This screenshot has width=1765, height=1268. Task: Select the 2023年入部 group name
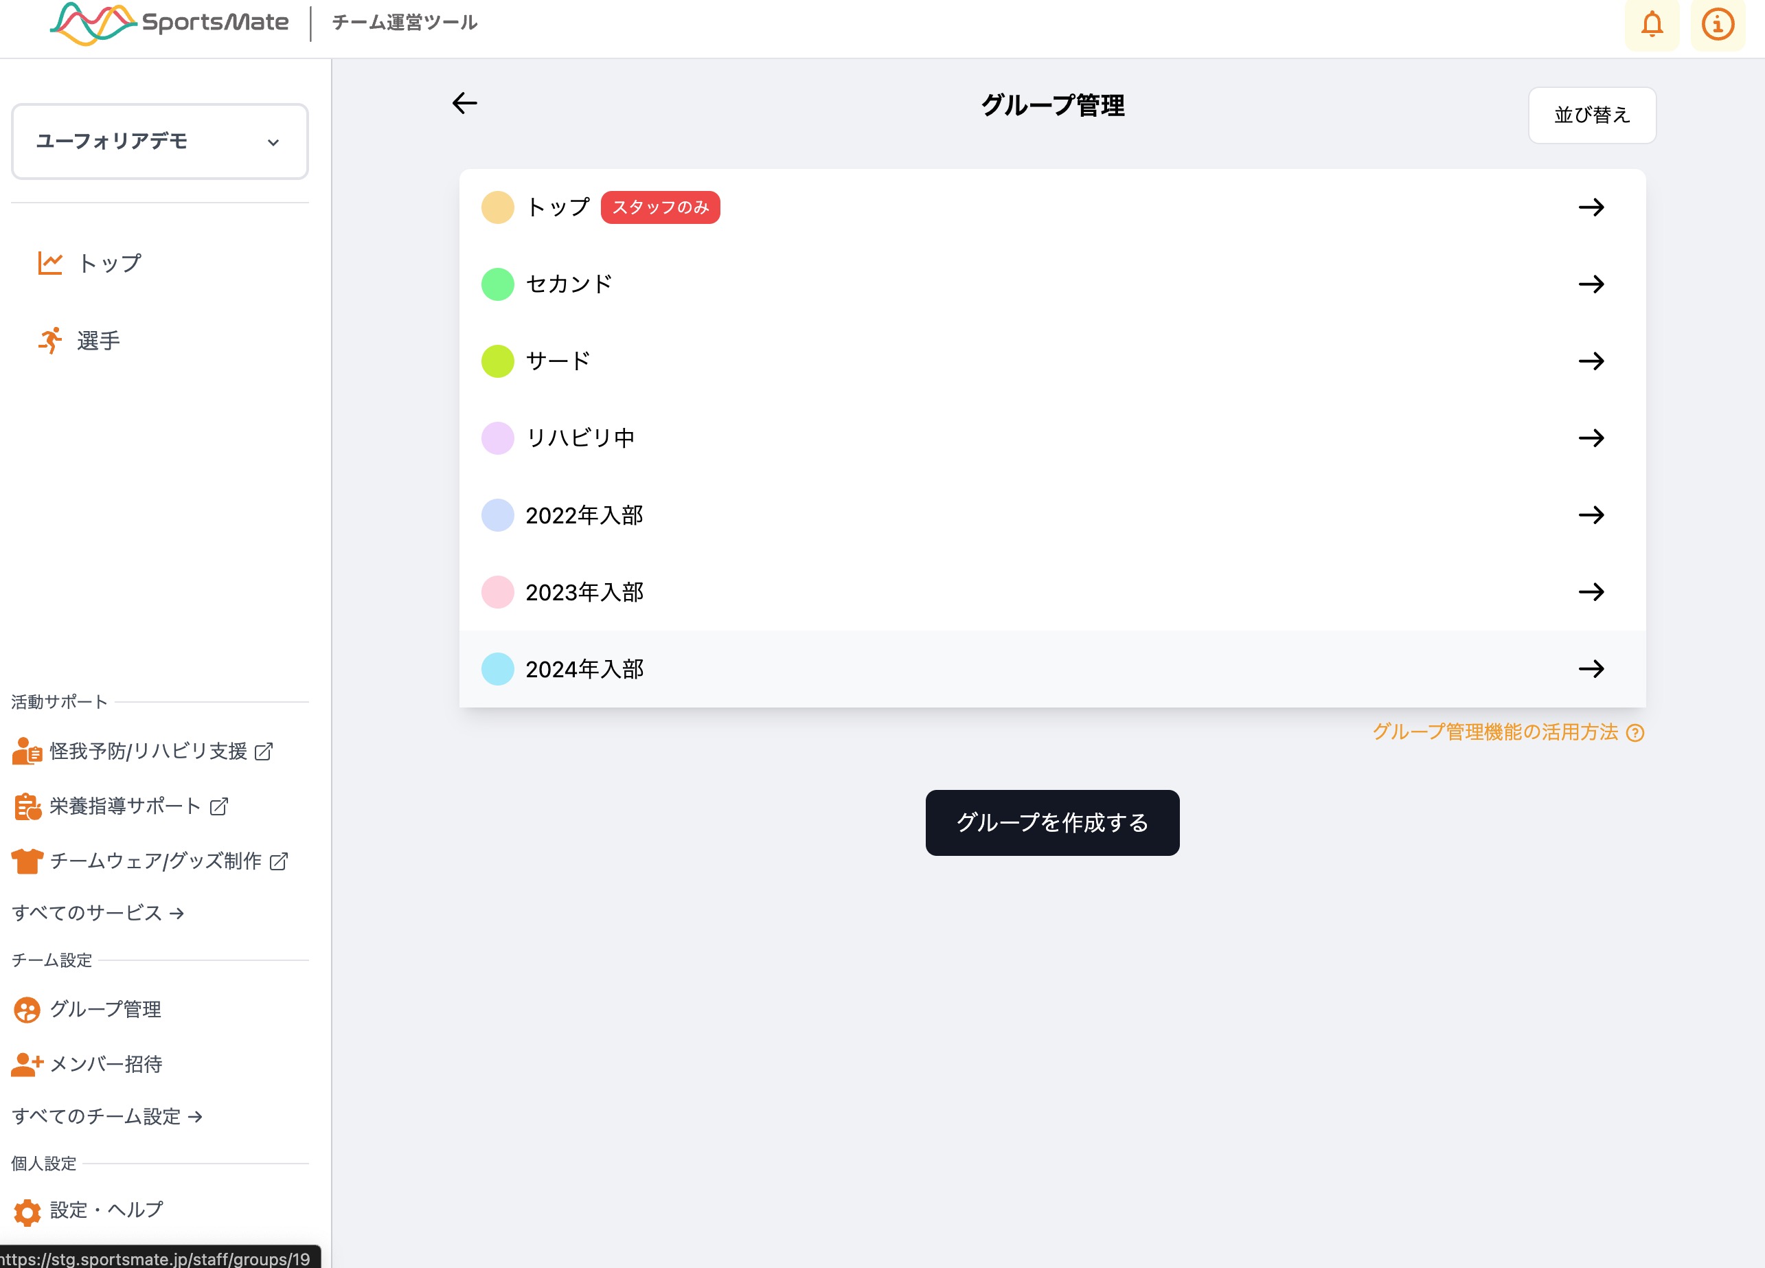coord(584,592)
